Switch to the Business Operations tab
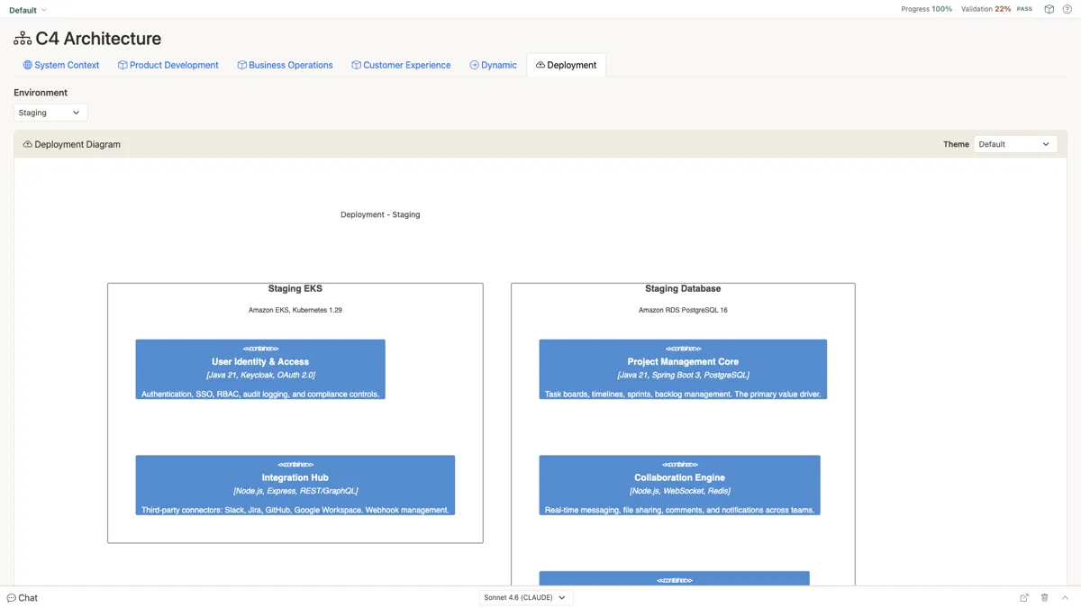The image size is (1081, 608). 285,65
